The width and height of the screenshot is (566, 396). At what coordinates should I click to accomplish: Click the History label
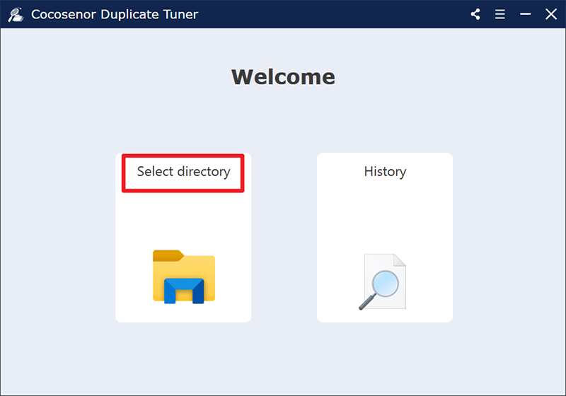(x=385, y=172)
